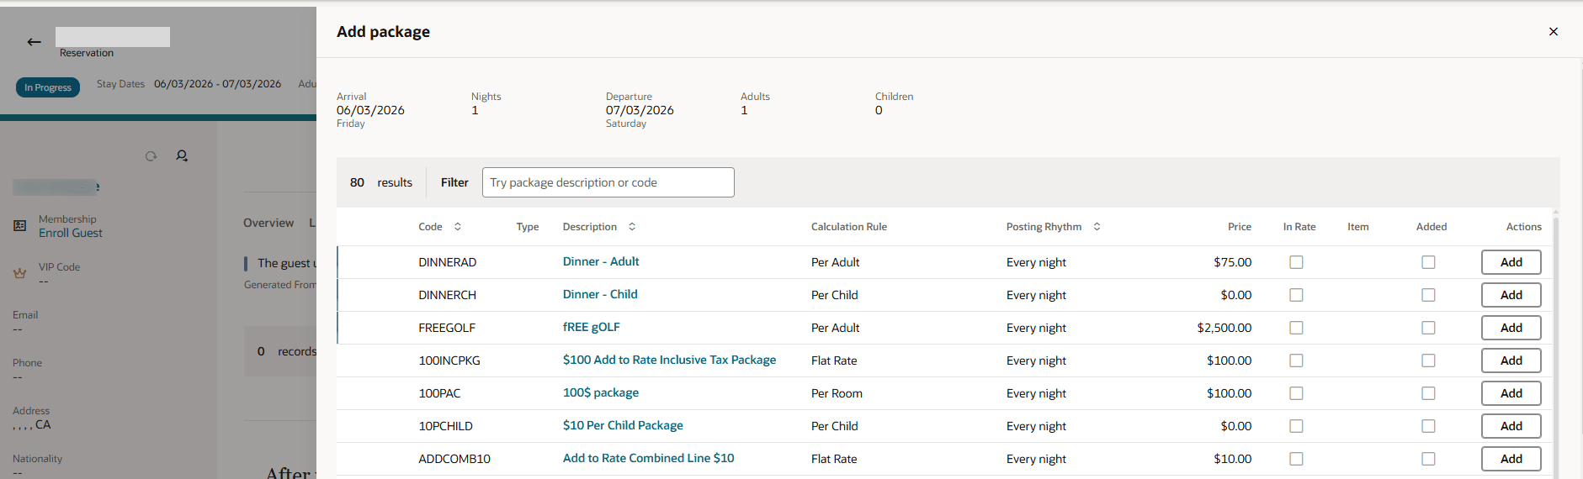1583x479 pixels.
Task: Add the Dinner - Adult package
Action: (1511, 262)
